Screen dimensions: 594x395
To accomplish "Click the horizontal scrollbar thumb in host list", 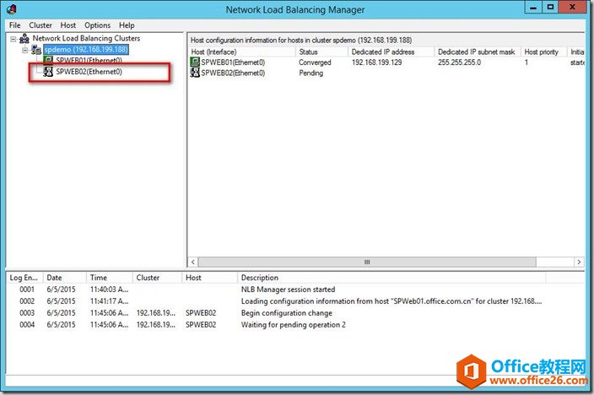I will (367, 262).
